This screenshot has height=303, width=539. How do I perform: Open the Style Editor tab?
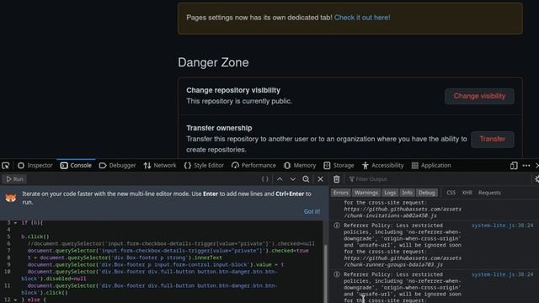(x=204, y=166)
